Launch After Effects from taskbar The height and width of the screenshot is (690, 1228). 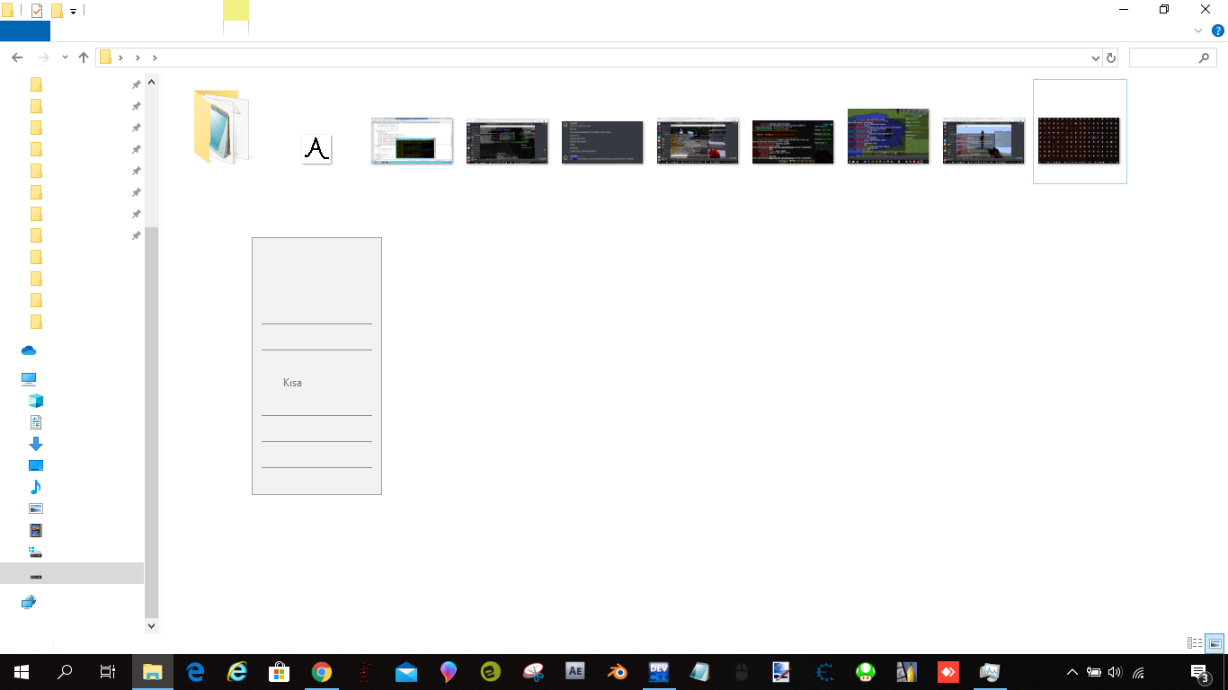click(575, 671)
